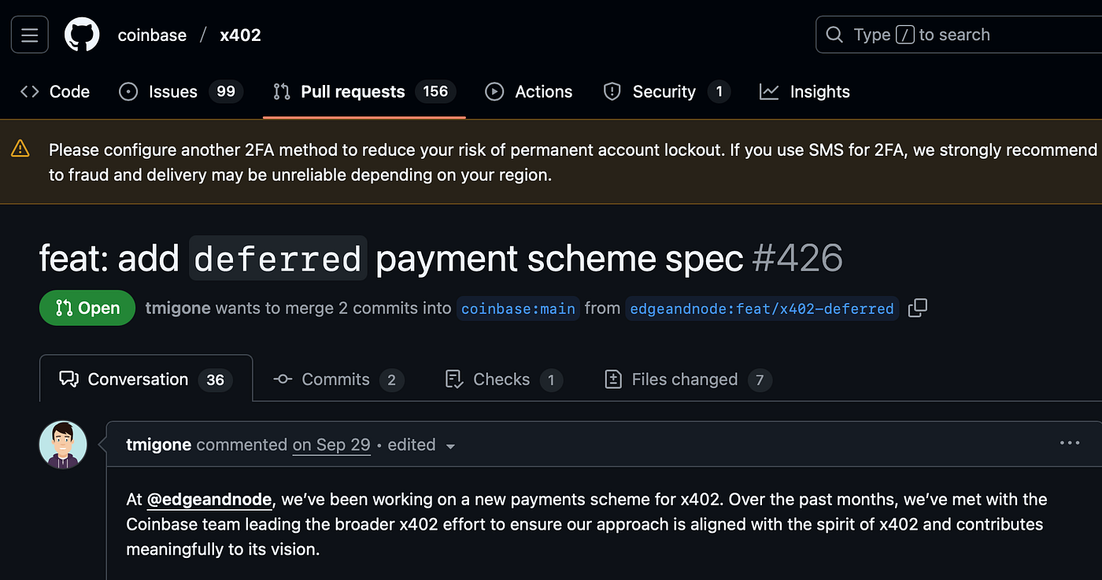Open the Code tab
1102x580 pixels.
55,92
